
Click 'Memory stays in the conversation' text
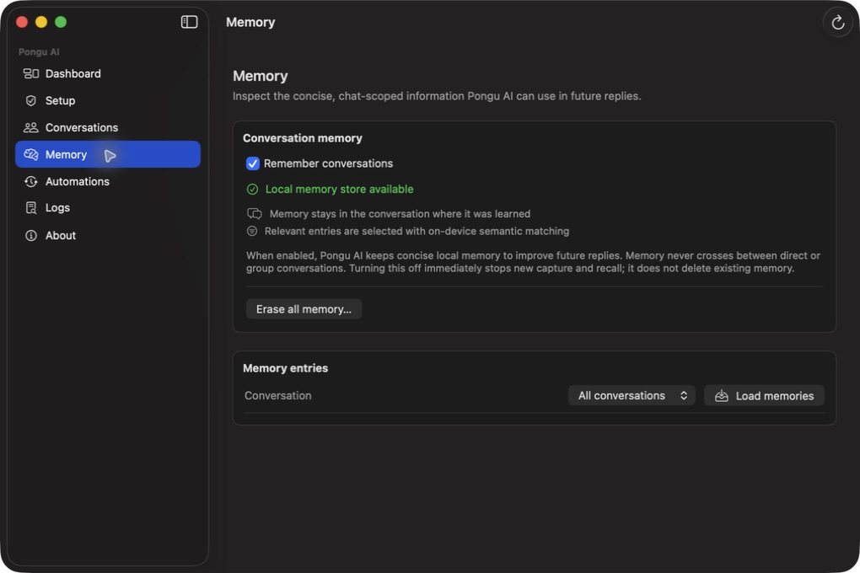pyautogui.click(x=400, y=214)
